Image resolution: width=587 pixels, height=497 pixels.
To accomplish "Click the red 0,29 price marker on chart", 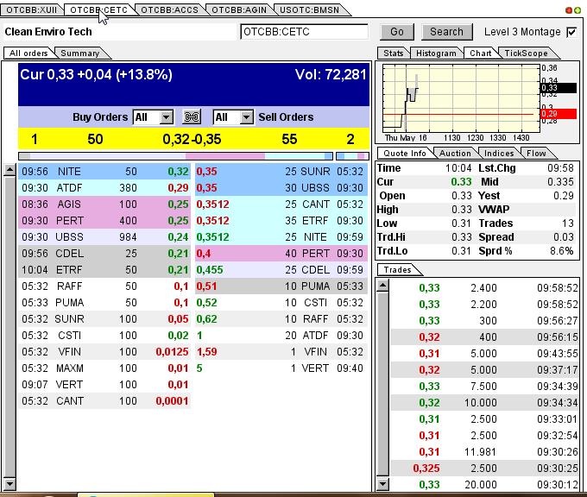I will point(548,114).
